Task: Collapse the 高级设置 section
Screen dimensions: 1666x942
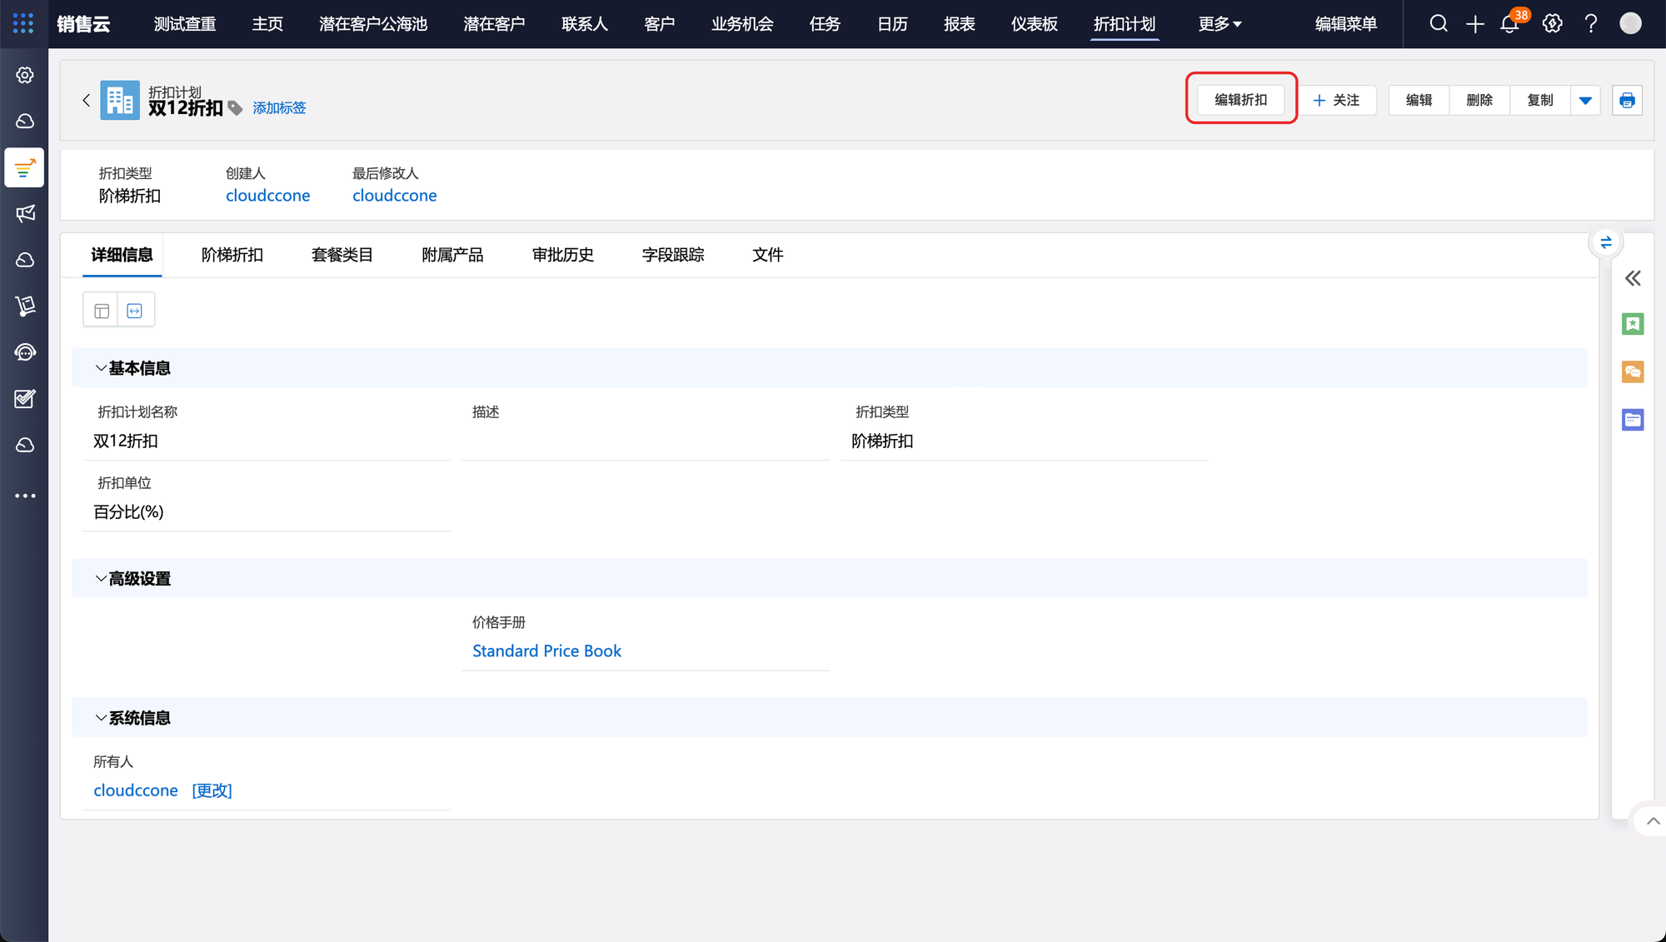Action: point(101,579)
